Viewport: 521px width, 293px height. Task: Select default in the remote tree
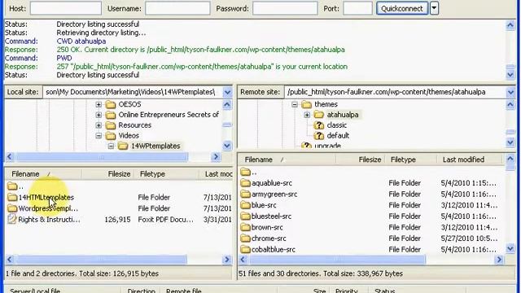coord(338,136)
